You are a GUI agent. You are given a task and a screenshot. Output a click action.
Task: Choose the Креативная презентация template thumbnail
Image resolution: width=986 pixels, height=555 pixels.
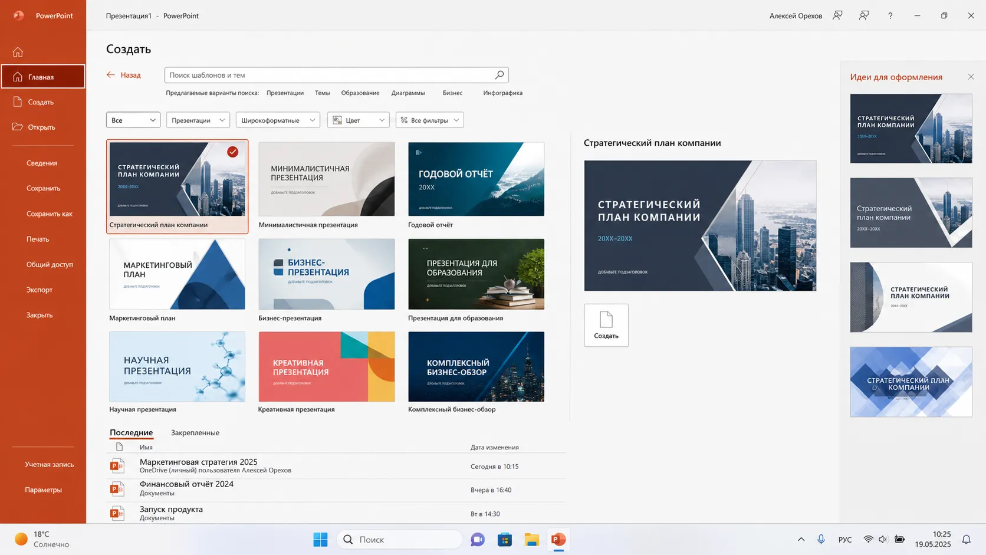[327, 366]
